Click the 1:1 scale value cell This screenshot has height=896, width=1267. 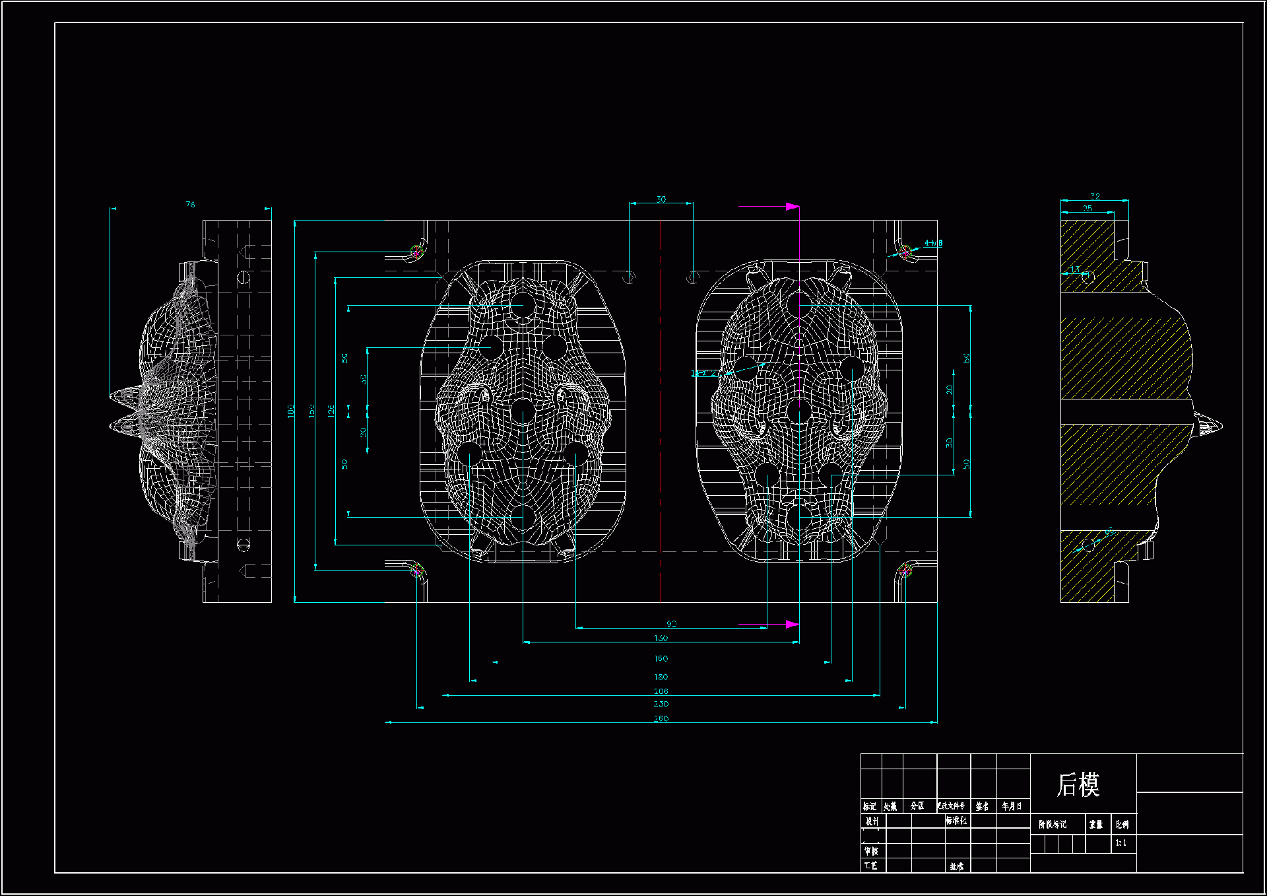(1121, 843)
